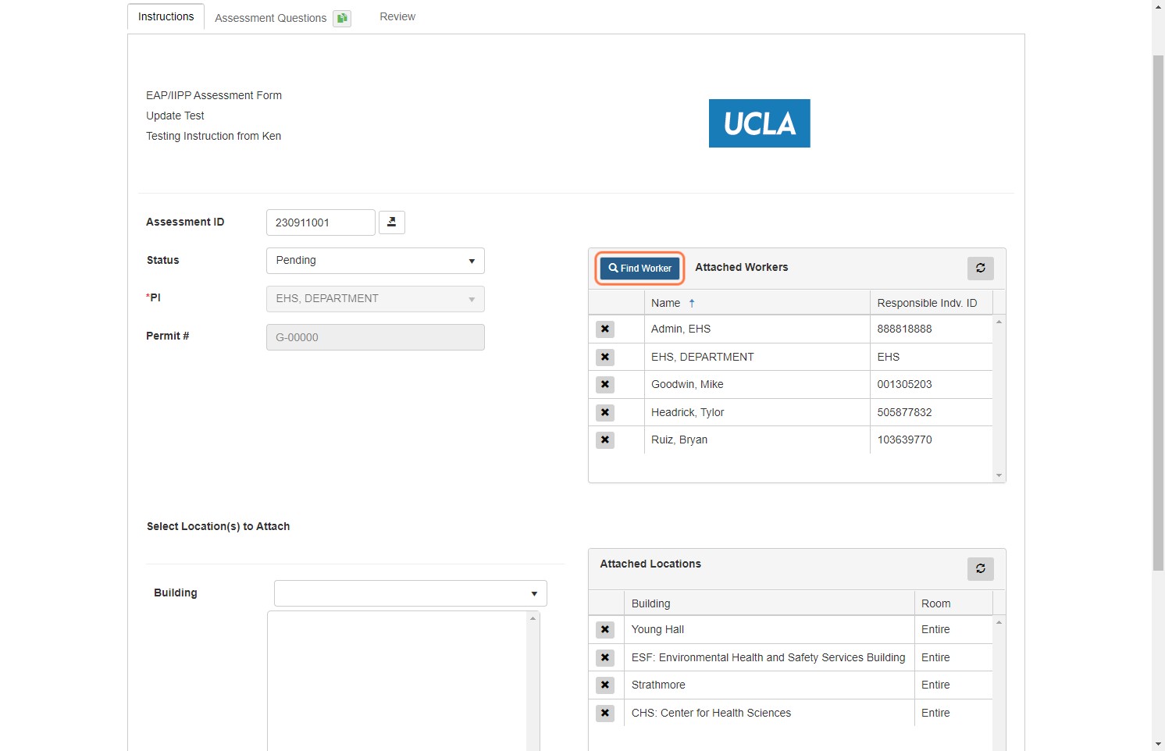This screenshot has height=751, width=1165.
Task: Click the Attached Workers scroll up arrow
Action: click(999, 322)
